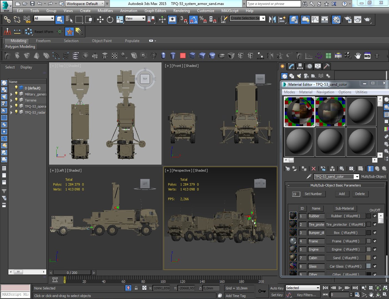The width and height of the screenshot is (389, 299).
Task: Click the Glass sub-material color swatch
Action: tap(368, 266)
